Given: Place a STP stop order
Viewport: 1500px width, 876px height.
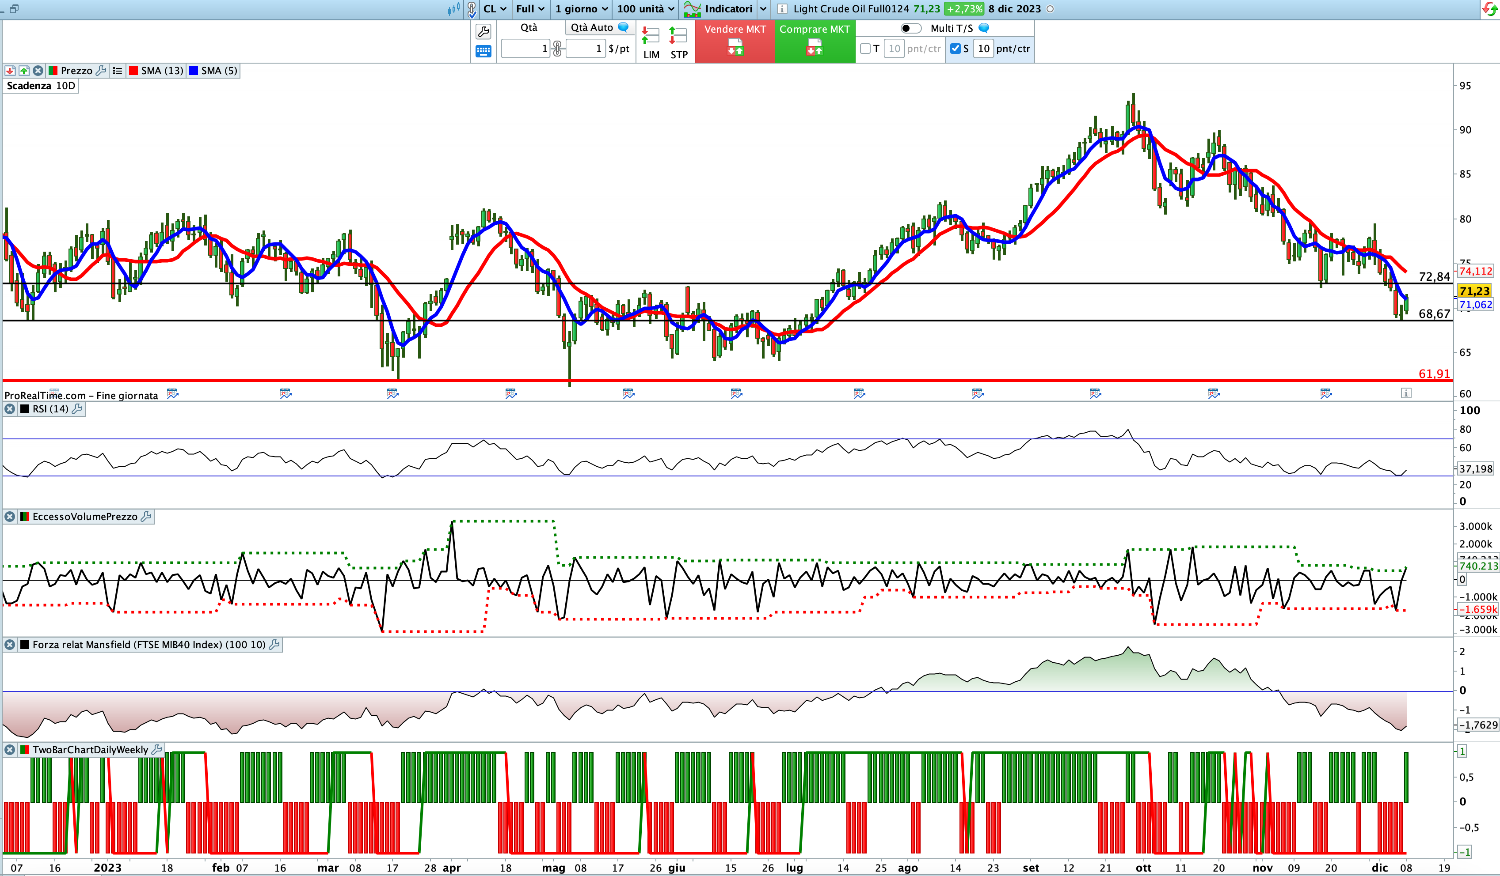Looking at the screenshot, I should (x=678, y=43).
